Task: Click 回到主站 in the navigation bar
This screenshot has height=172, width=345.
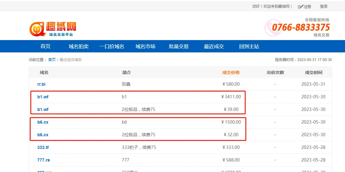Action: click(x=249, y=47)
